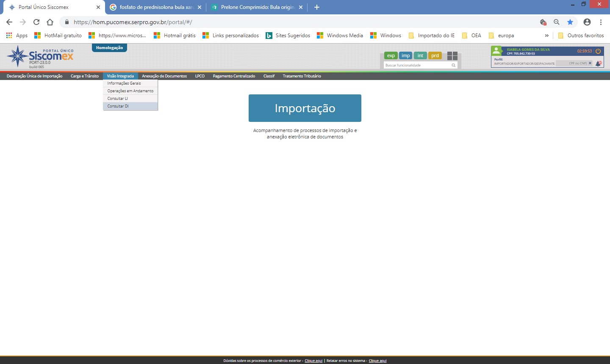Viewport: 610px width, 364px height.
Task: Open the Anexação de Documentos menu
Action: (164, 76)
